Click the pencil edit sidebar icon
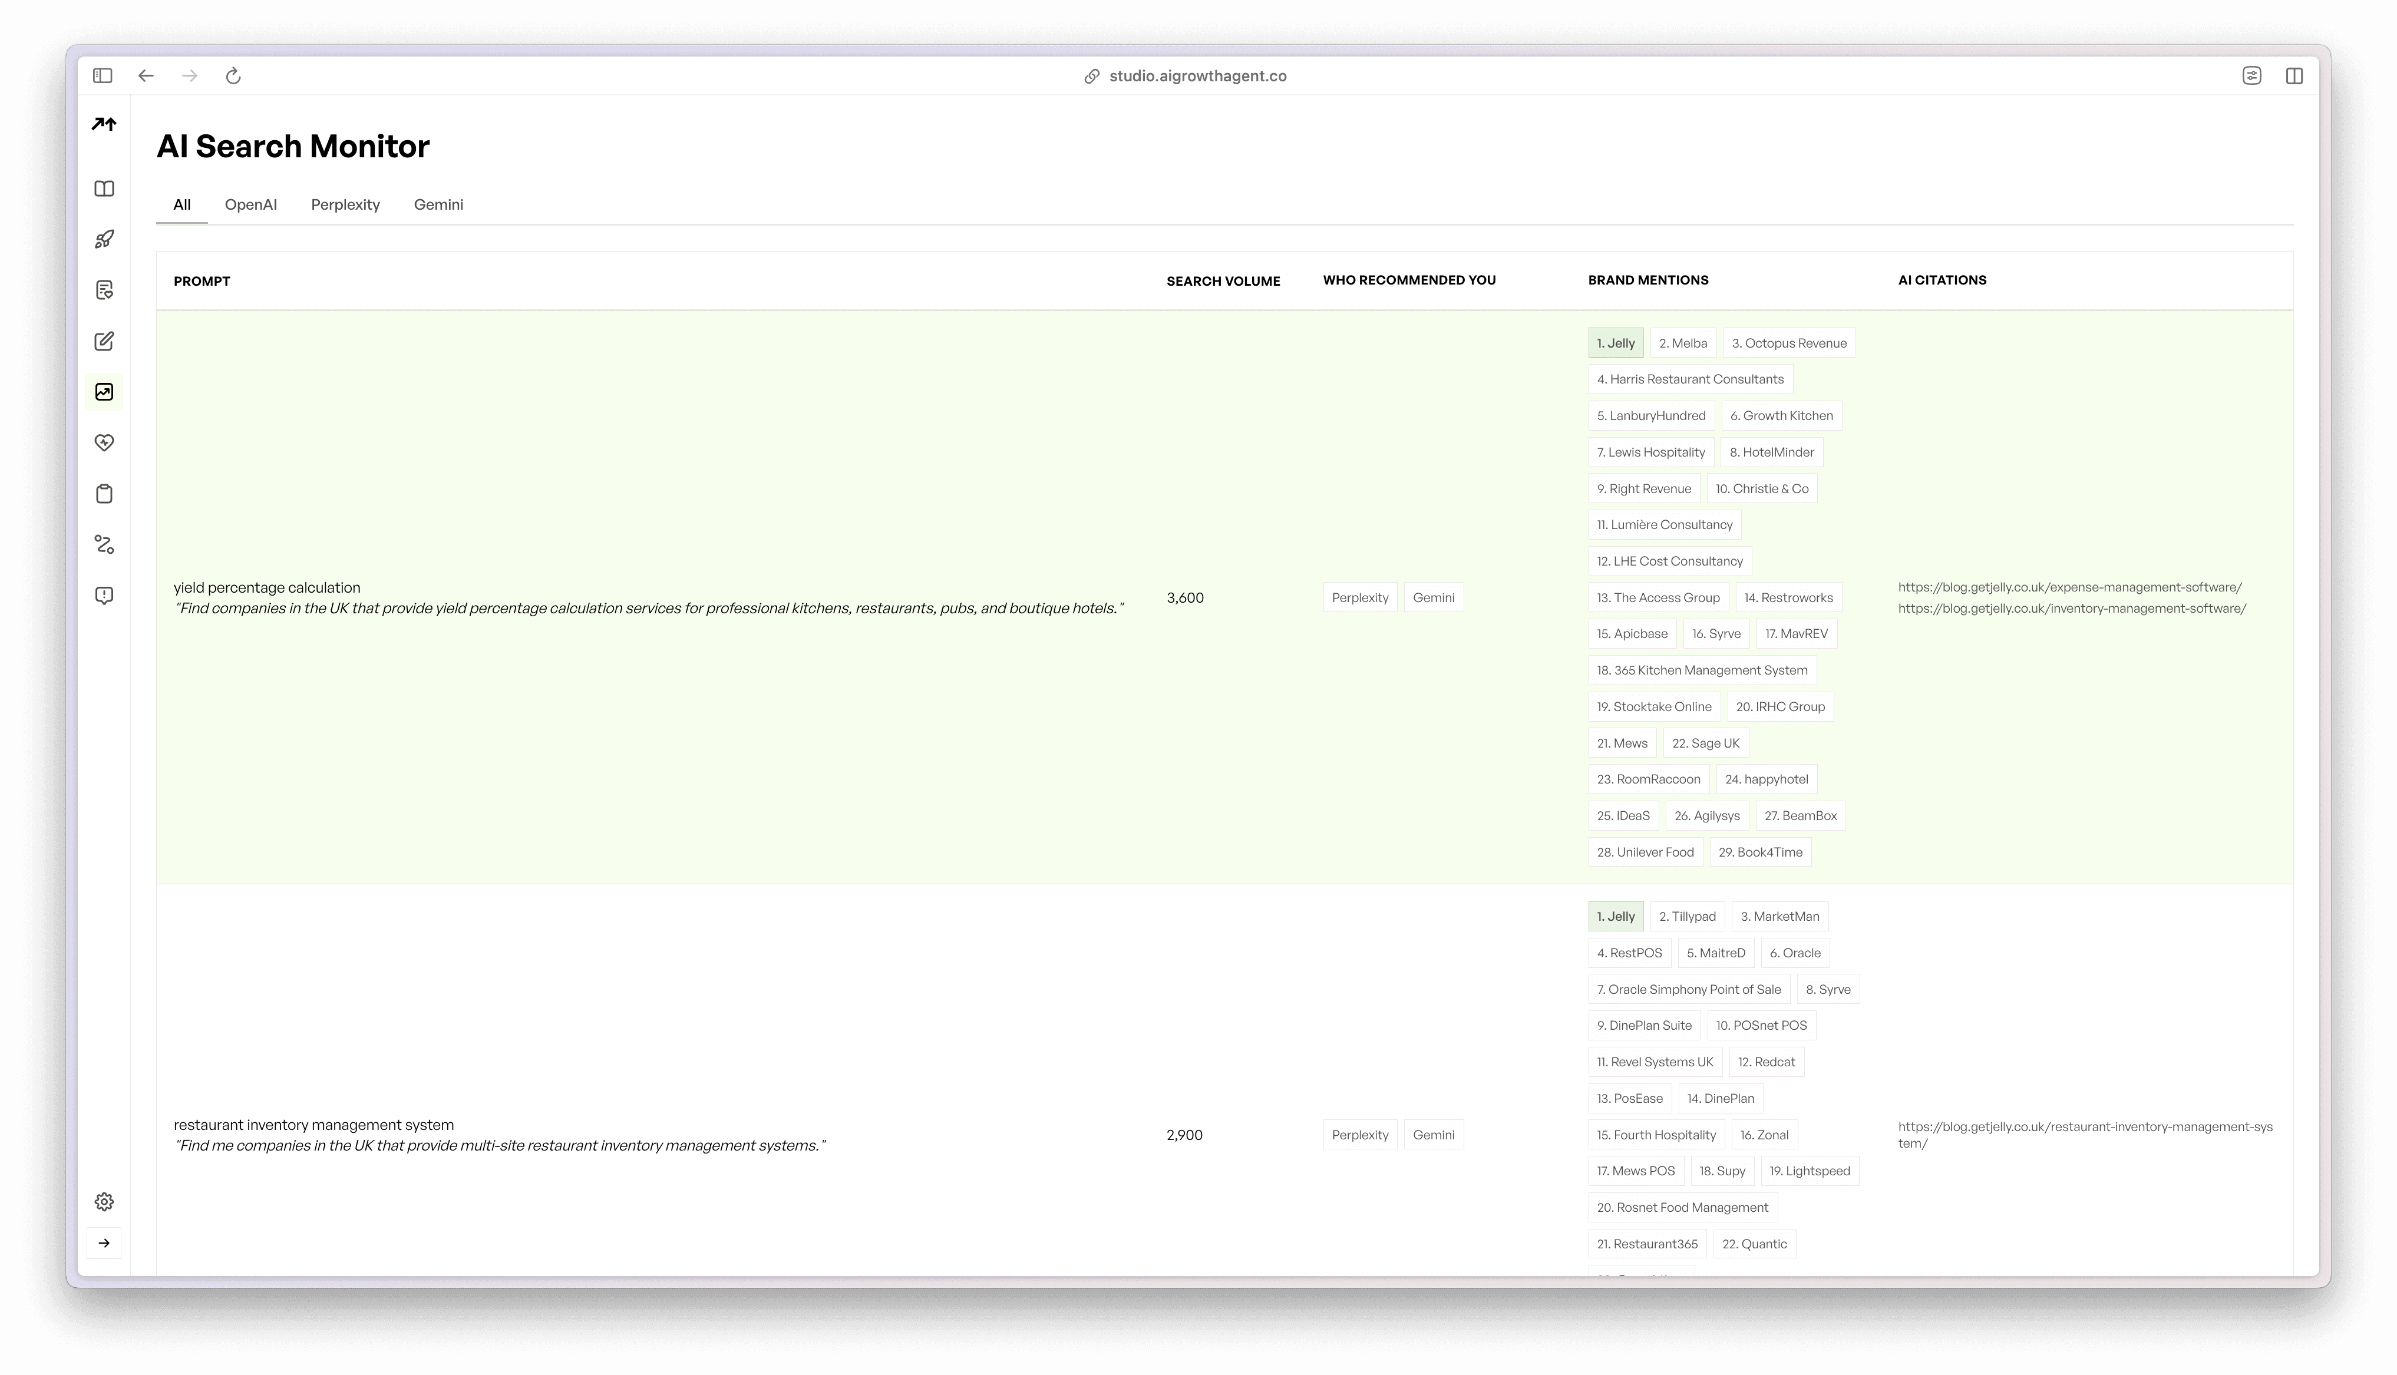Screen dimensions: 2397x1375 (x=105, y=341)
